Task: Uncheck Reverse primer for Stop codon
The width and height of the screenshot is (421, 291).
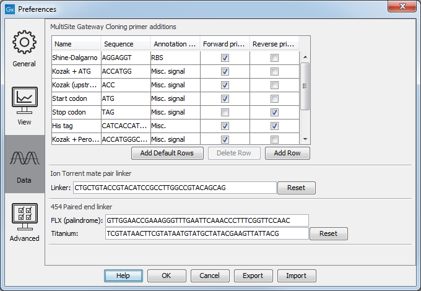Action: coord(274,112)
